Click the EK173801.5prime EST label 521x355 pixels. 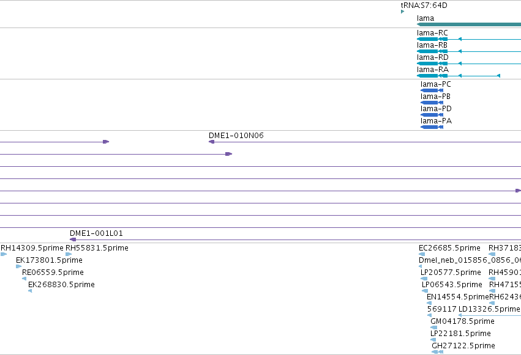49,260
